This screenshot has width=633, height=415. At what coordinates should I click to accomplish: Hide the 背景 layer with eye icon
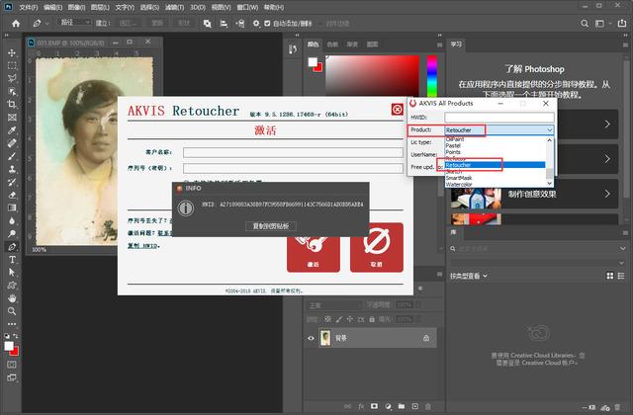pos(311,338)
